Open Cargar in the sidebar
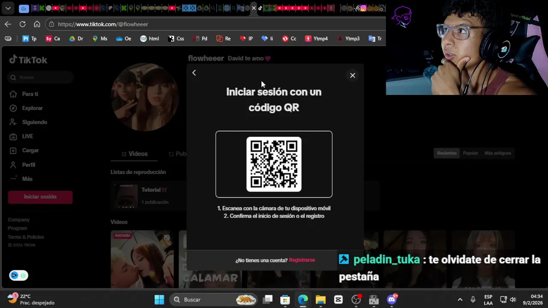Image resolution: width=548 pixels, height=308 pixels. coord(24,151)
